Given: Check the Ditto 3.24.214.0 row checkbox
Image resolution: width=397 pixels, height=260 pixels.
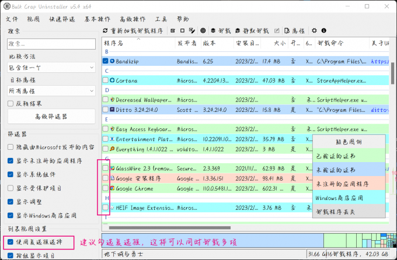Looking at the screenshot, I should (x=105, y=110).
